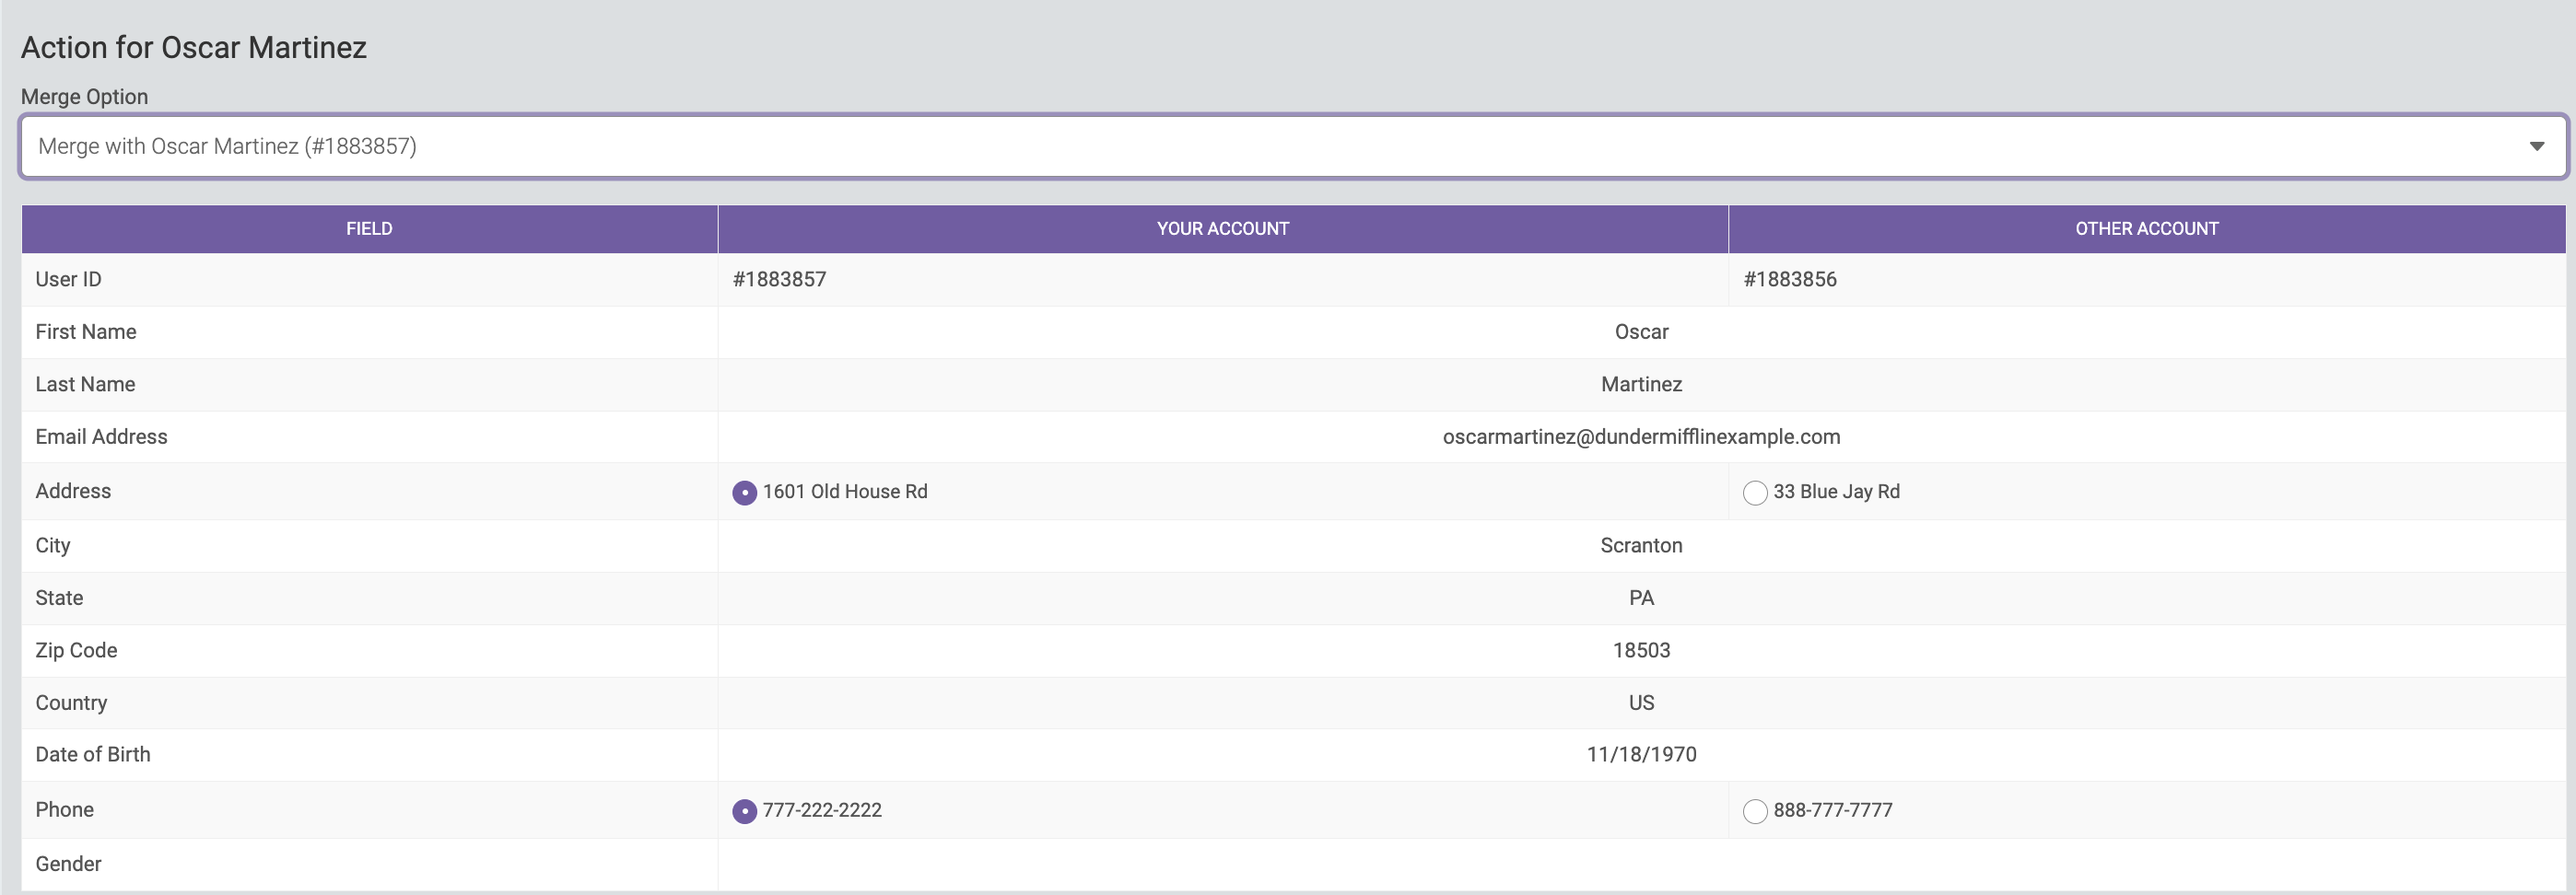
Task: Click the Date of Birth field label
Action: pyautogui.click(x=93, y=754)
